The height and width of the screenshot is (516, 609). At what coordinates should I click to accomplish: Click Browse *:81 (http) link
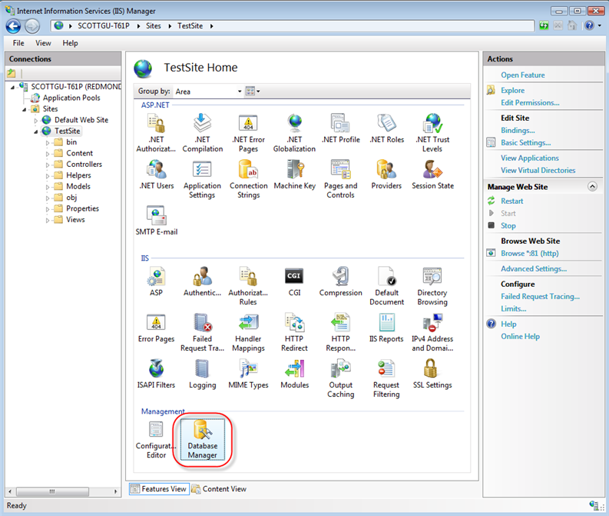529,253
